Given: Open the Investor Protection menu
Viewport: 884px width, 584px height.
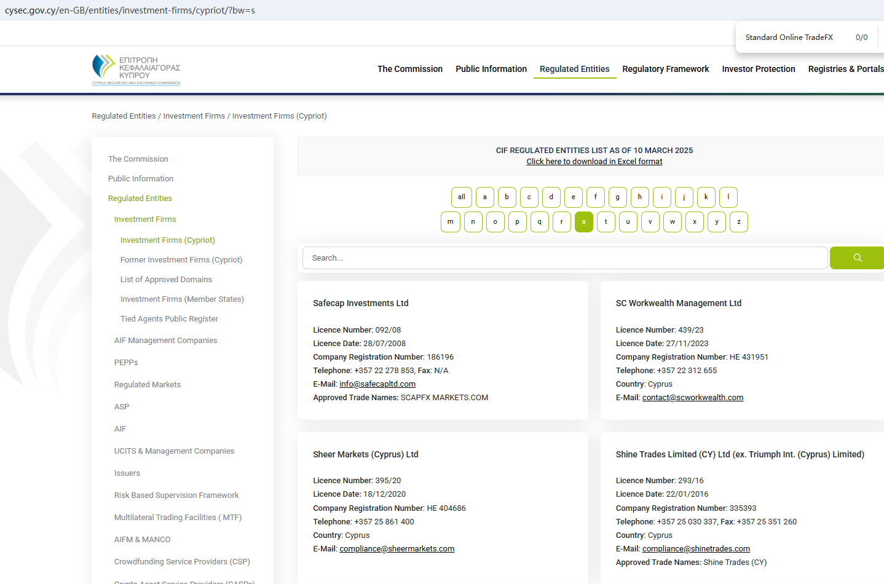Looking at the screenshot, I should pyautogui.click(x=758, y=69).
